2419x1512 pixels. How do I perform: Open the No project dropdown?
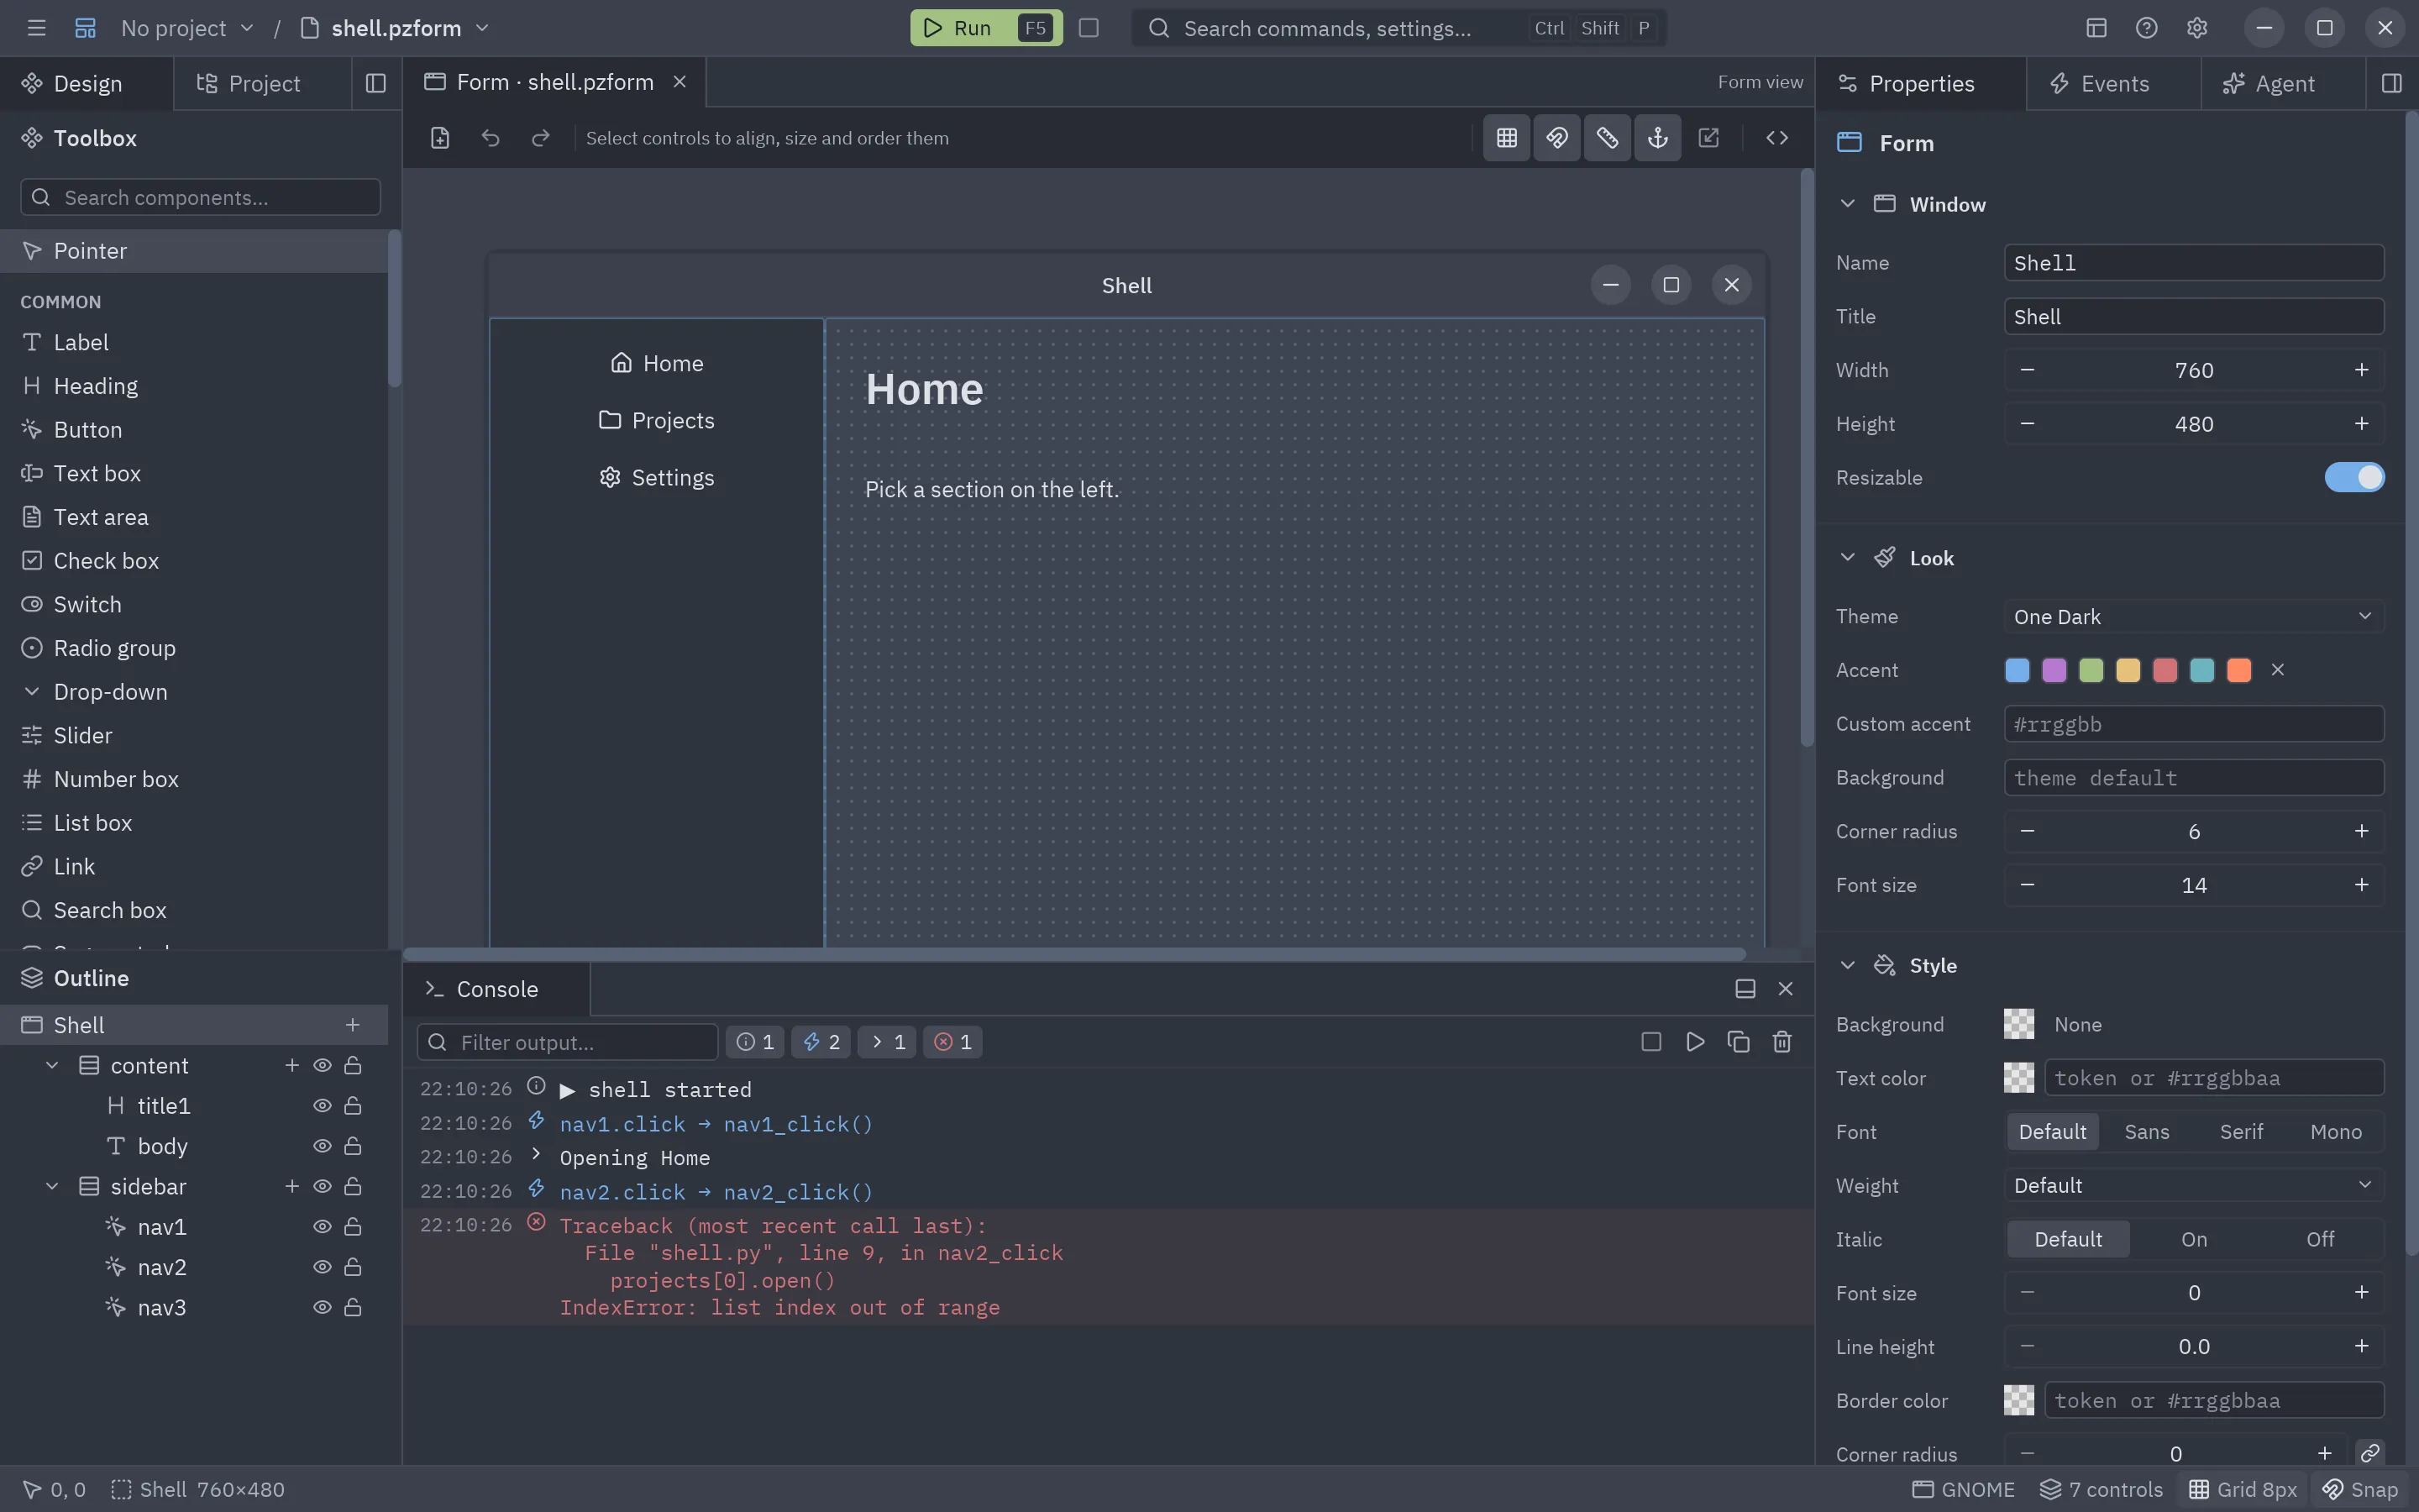[187, 28]
